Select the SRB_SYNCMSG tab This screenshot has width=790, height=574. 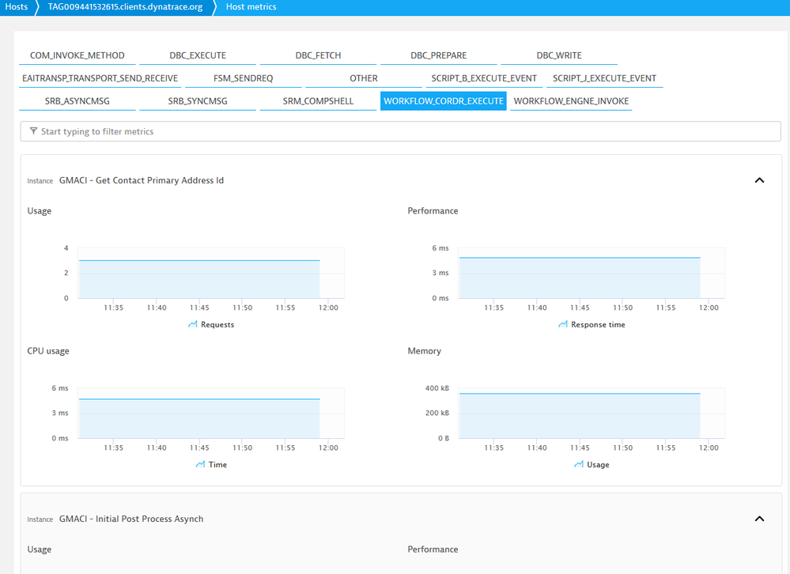198,101
